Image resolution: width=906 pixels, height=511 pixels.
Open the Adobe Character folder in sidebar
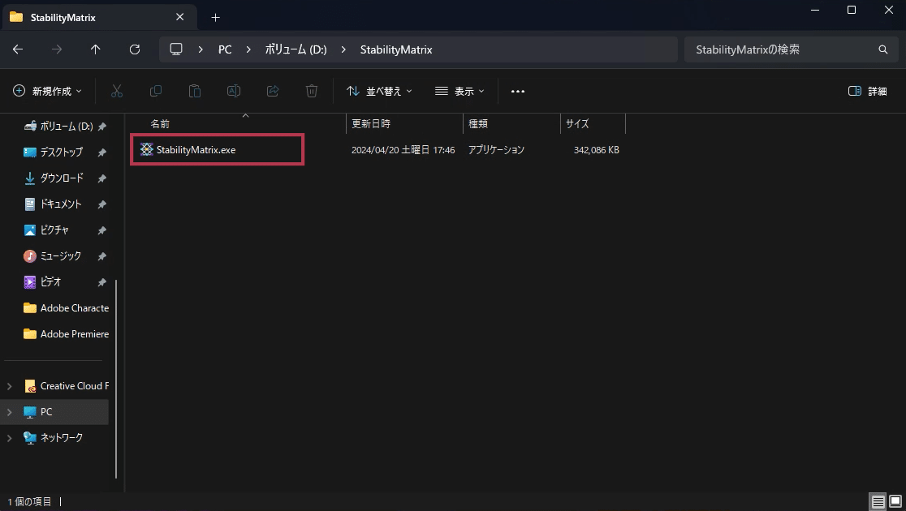(x=65, y=307)
